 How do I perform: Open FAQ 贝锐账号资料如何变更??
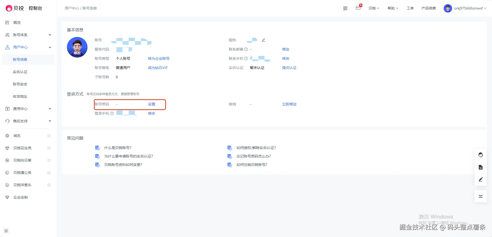click(x=123, y=165)
